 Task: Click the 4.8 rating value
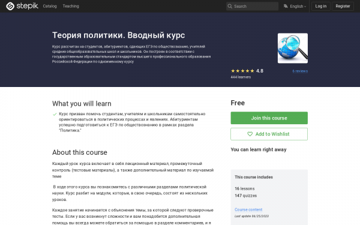click(260, 71)
